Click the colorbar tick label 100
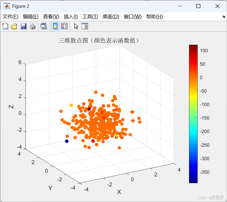 pyautogui.click(x=204, y=51)
